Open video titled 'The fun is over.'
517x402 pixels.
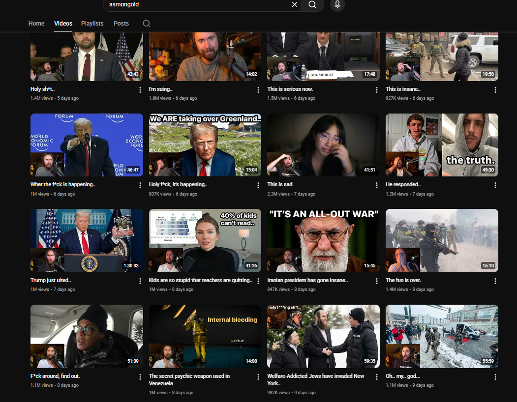[403, 280]
